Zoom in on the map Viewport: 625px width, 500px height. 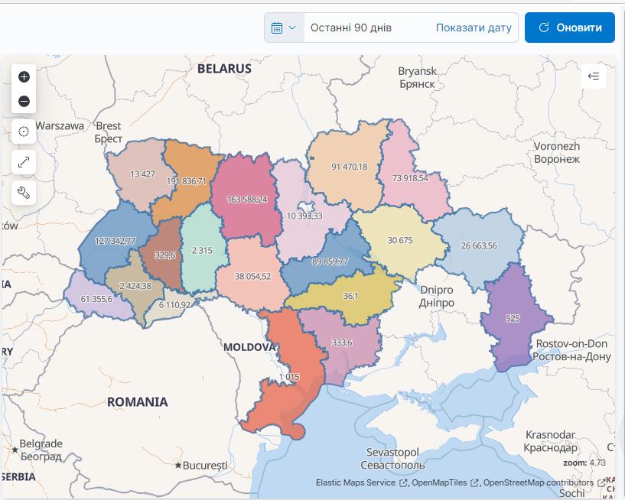tap(24, 76)
